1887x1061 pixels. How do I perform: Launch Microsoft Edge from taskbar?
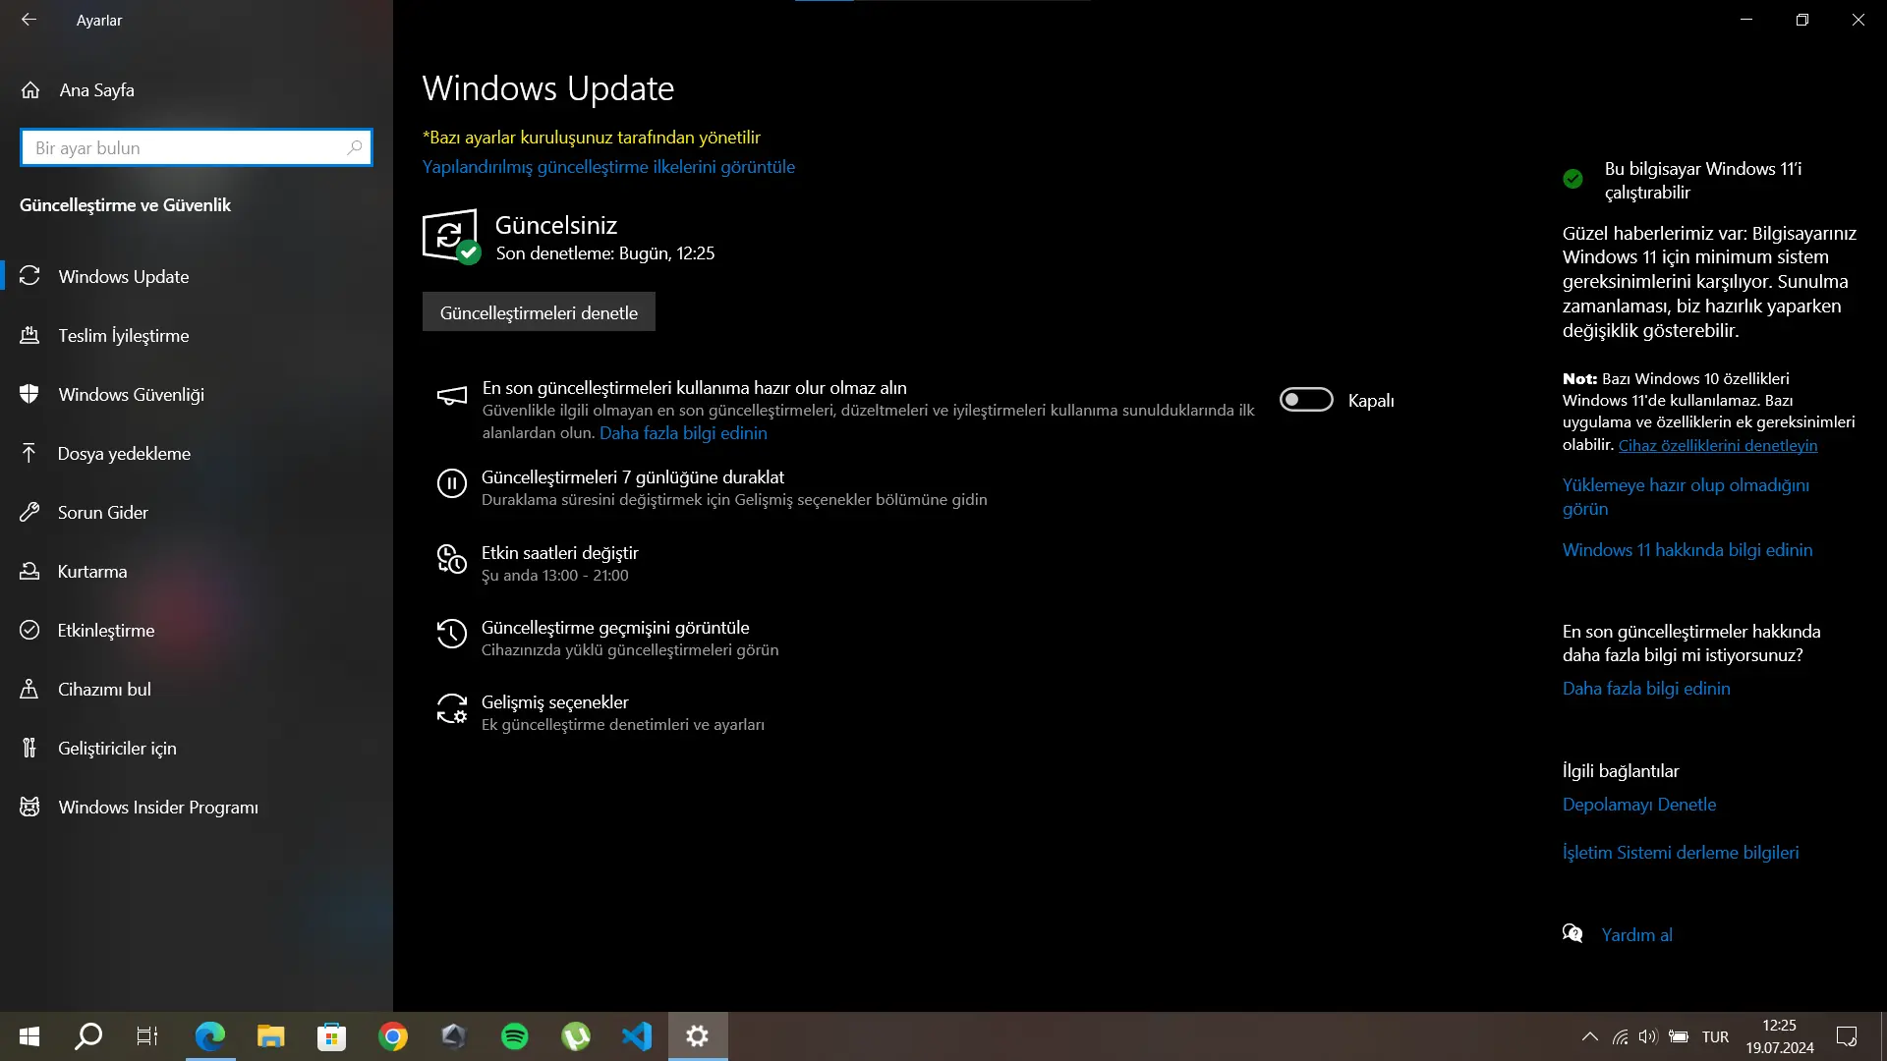coord(210,1036)
